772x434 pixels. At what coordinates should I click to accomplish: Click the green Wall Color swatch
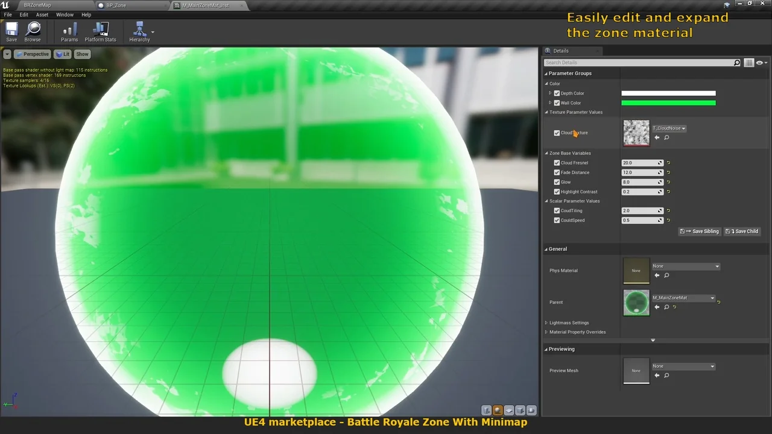(x=668, y=103)
